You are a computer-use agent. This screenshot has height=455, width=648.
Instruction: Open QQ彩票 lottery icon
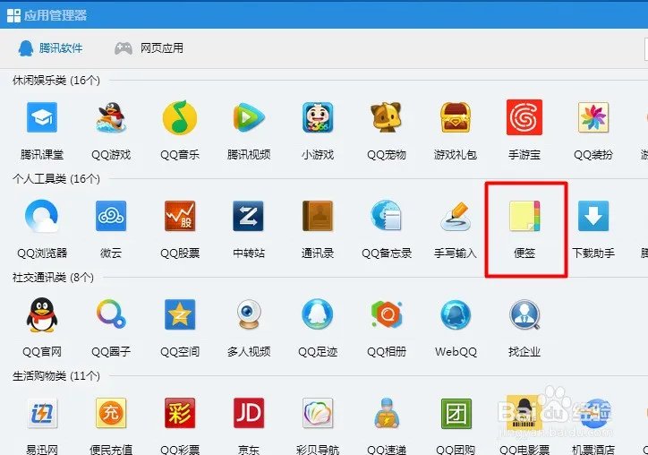pos(180,413)
